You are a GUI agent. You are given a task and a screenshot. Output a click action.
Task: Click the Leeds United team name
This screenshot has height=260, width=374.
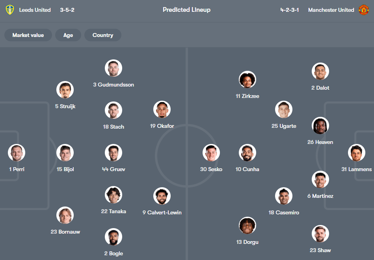click(x=35, y=9)
